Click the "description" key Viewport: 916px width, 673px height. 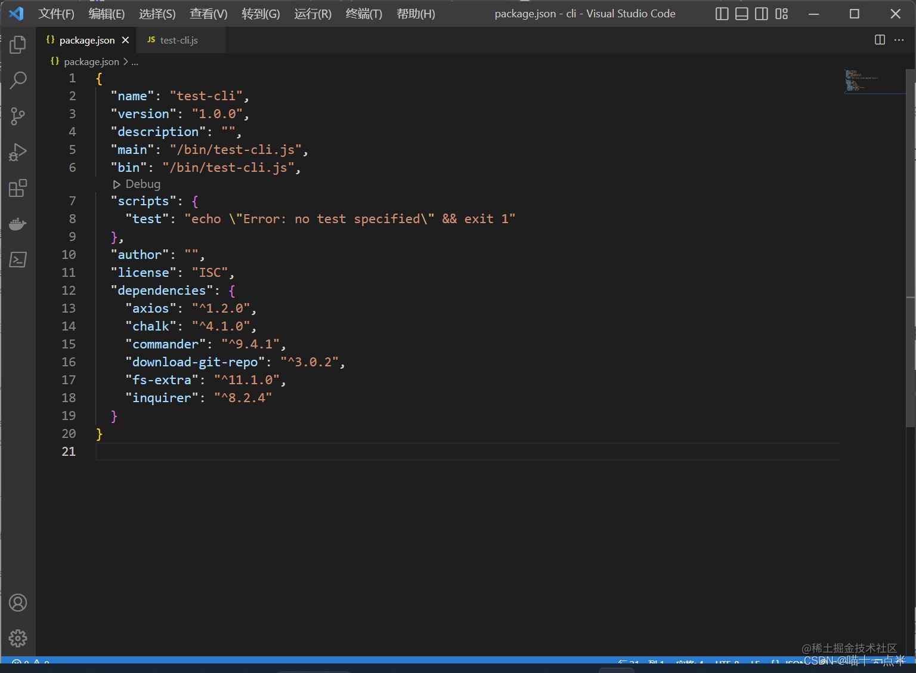click(x=158, y=132)
